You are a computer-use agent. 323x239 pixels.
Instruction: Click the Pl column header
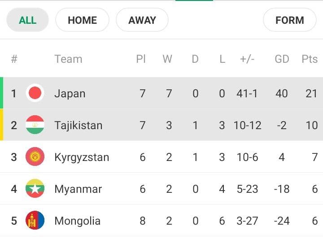pyautogui.click(x=141, y=59)
